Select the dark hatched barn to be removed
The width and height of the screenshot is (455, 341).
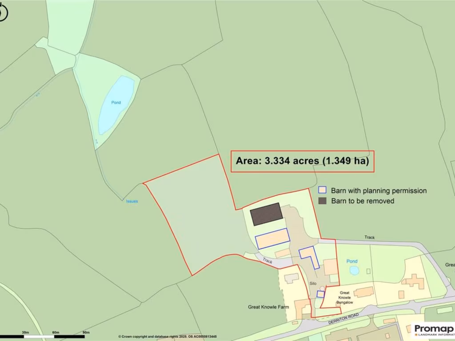click(x=266, y=214)
